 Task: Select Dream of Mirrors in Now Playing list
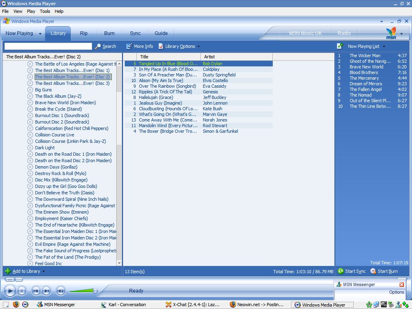click(372, 84)
